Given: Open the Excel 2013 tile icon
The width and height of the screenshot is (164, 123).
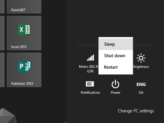Looking at the screenshot, I should pyautogui.click(x=24, y=30).
